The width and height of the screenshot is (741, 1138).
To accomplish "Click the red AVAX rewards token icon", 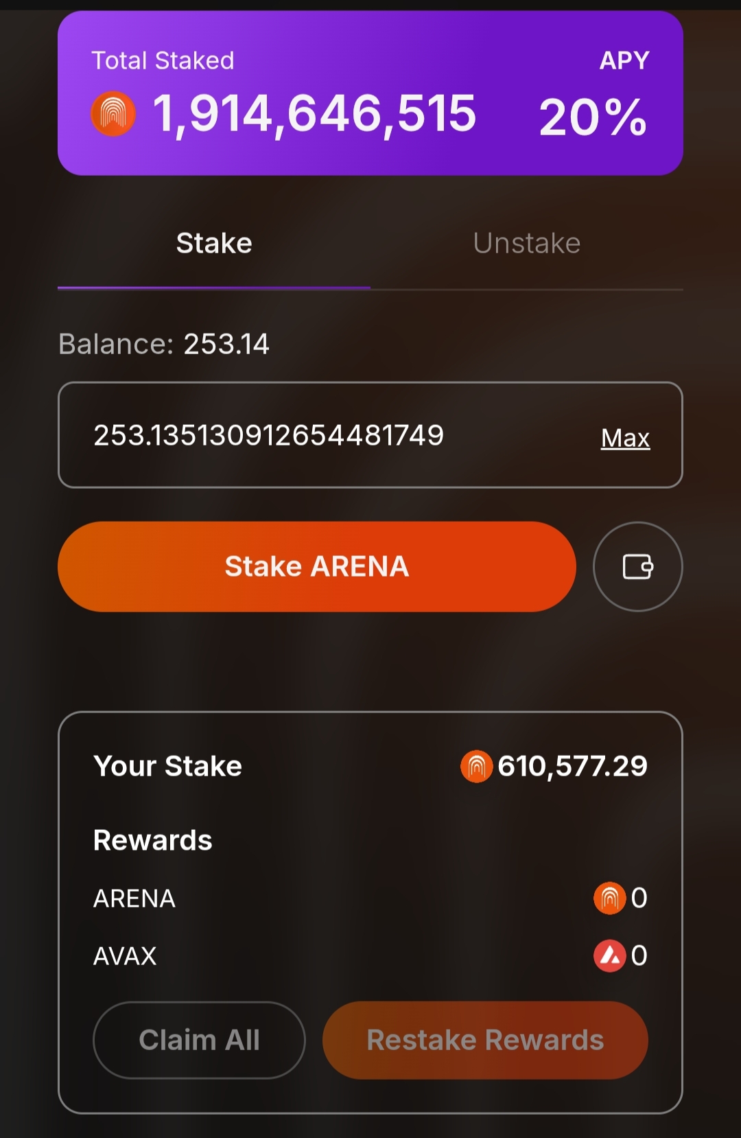I will click(609, 955).
